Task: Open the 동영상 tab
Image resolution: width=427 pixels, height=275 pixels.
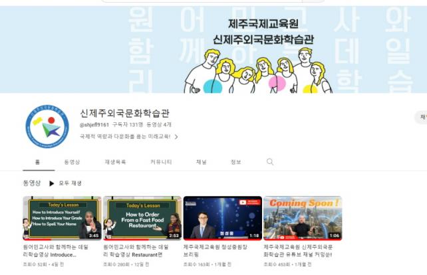Action: click(72, 161)
